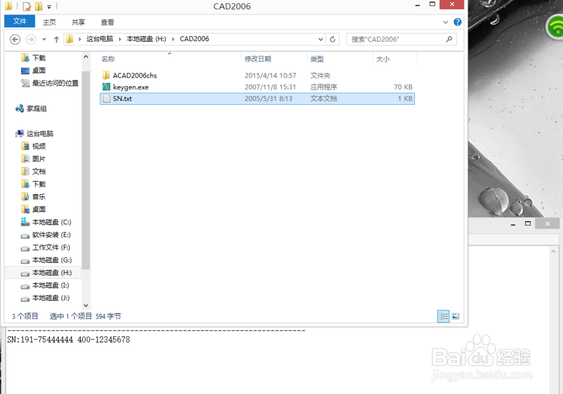Click the Properties quick access icon
Screen dimensions: 563x394
26,6
